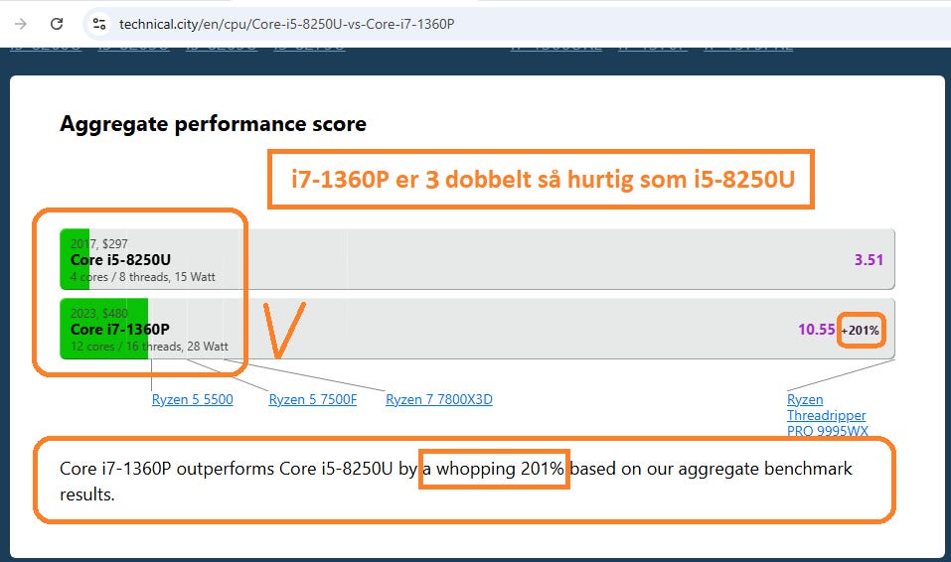
Task: Click the score value "10.55"
Action: 817,330
